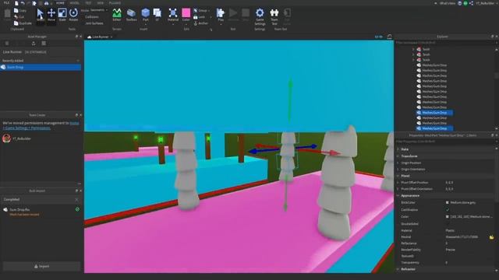Toggle the DoubleSided checkbox

click(x=448, y=223)
